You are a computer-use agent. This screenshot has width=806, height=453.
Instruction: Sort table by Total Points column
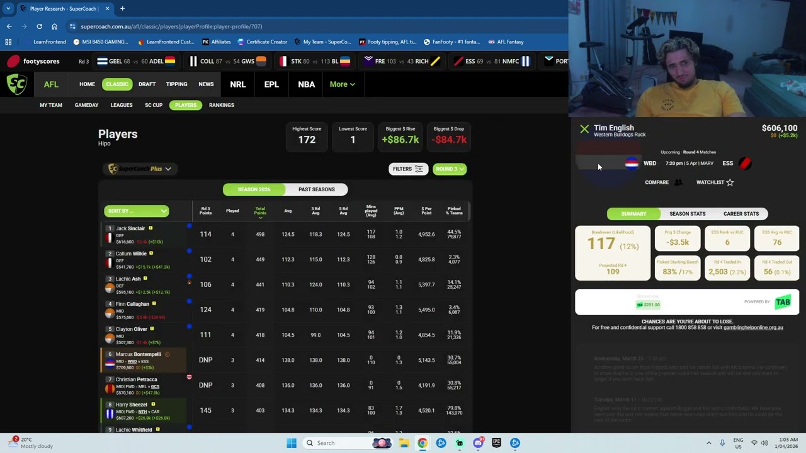point(260,211)
